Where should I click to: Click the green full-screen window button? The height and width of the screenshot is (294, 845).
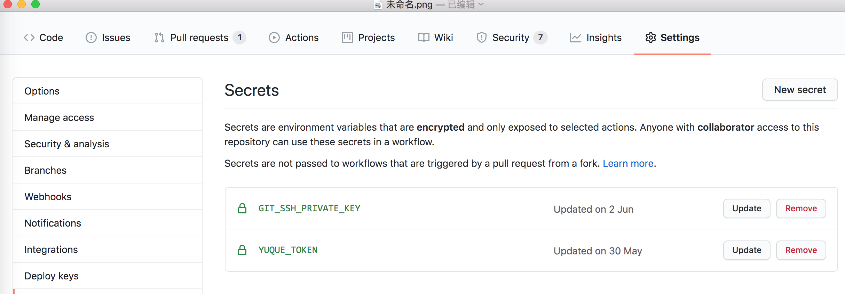pyautogui.click(x=35, y=4)
